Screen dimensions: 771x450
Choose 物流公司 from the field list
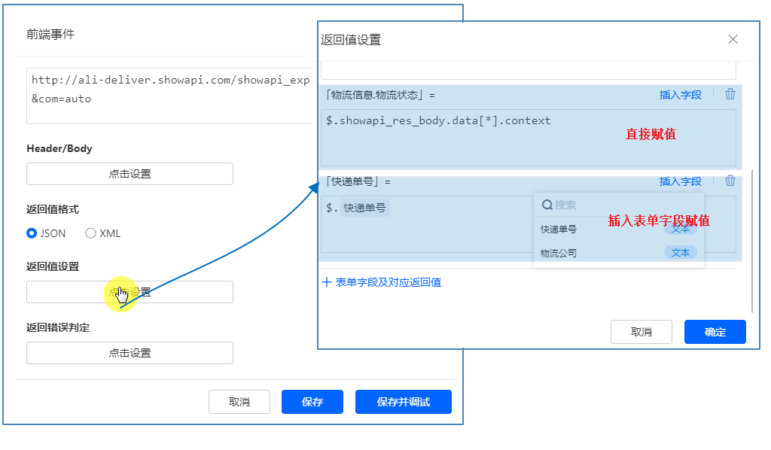(559, 253)
